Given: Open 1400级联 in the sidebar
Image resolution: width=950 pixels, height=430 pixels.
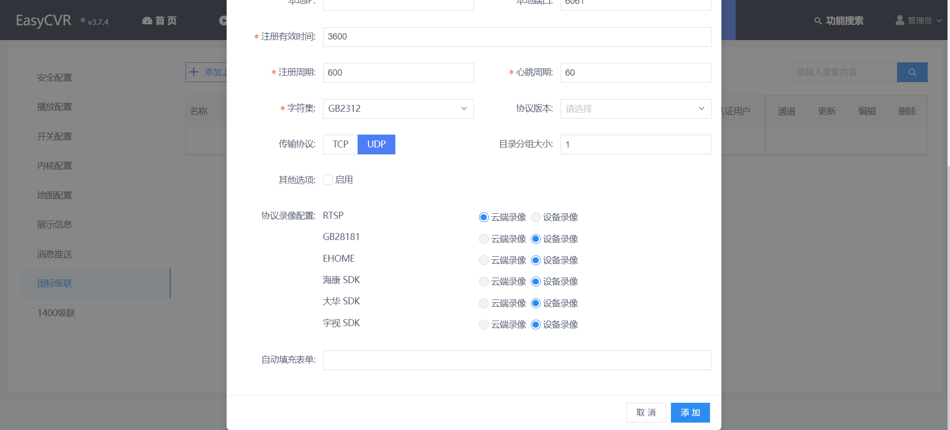Looking at the screenshot, I should pos(56,313).
